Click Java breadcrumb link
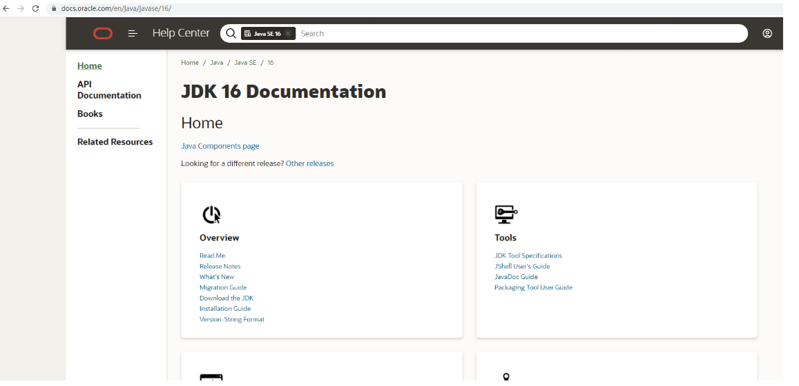The image size is (799, 386). [x=217, y=63]
